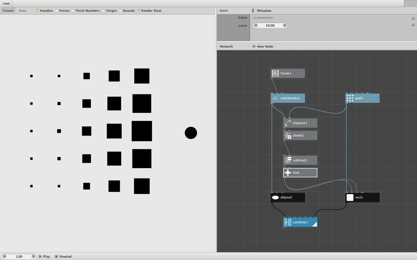Viewport: 417px width, 260px height.
Task: Click the Rewind button
Action: point(63,257)
